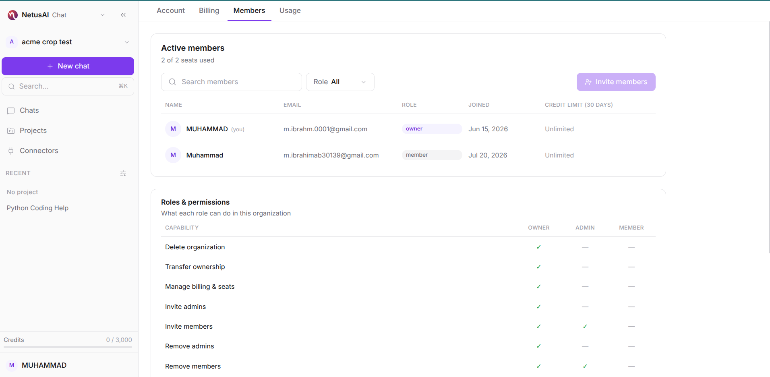Click Admin checkmark for Invite members

coord(585,326)
